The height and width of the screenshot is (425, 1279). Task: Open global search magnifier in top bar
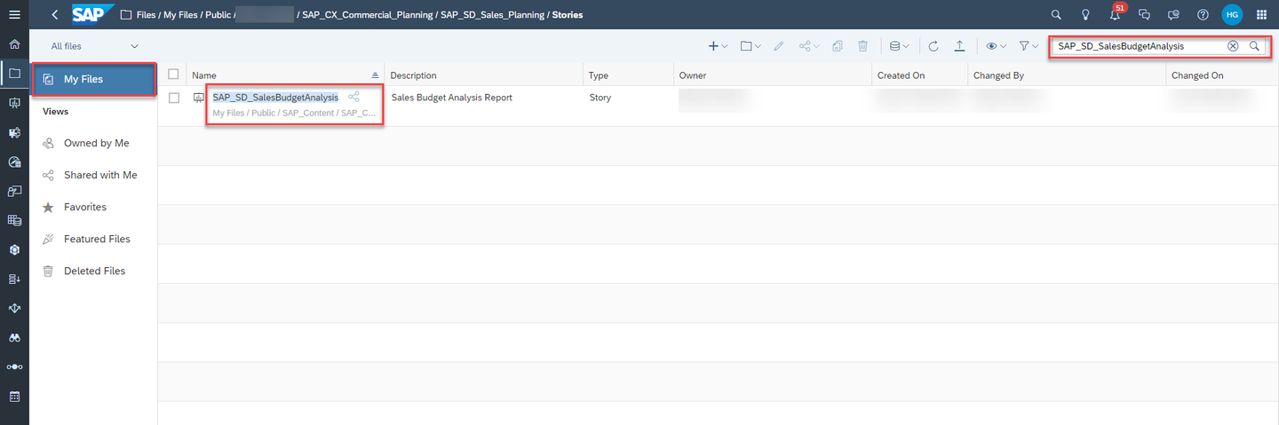1056,15
